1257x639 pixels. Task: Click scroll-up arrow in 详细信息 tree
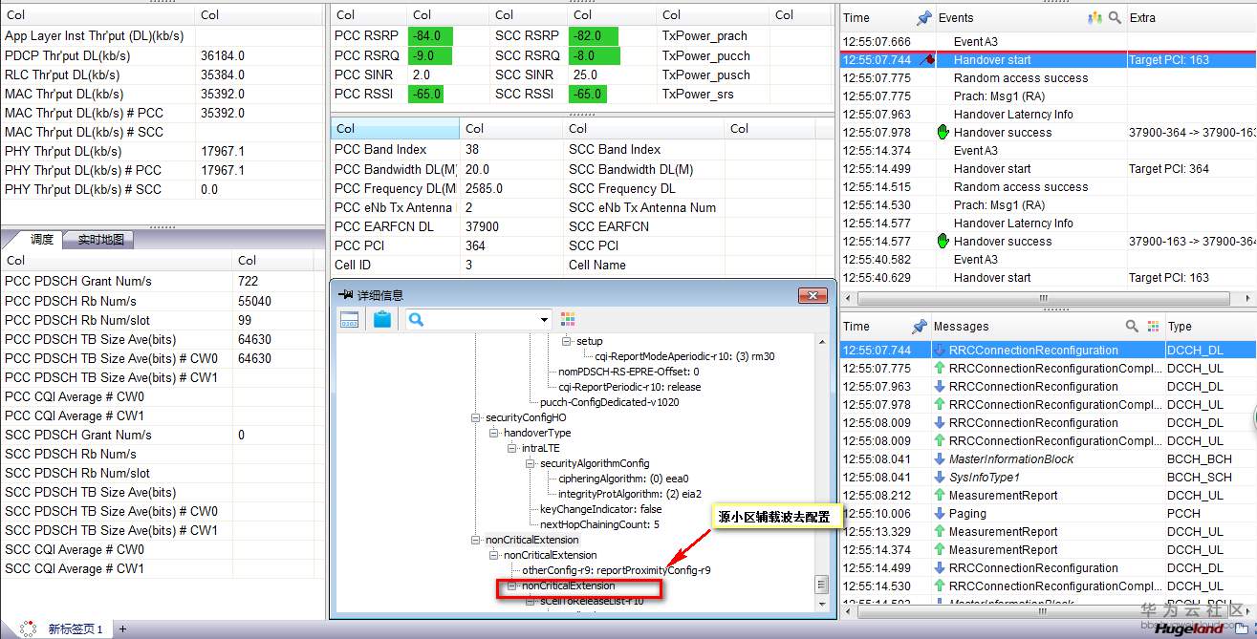pos(820,342)
